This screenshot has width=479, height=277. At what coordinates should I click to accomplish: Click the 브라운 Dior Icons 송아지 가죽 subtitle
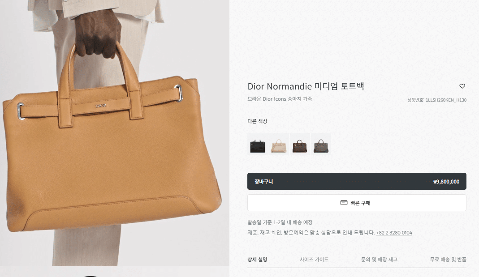[x=280, y=99]
